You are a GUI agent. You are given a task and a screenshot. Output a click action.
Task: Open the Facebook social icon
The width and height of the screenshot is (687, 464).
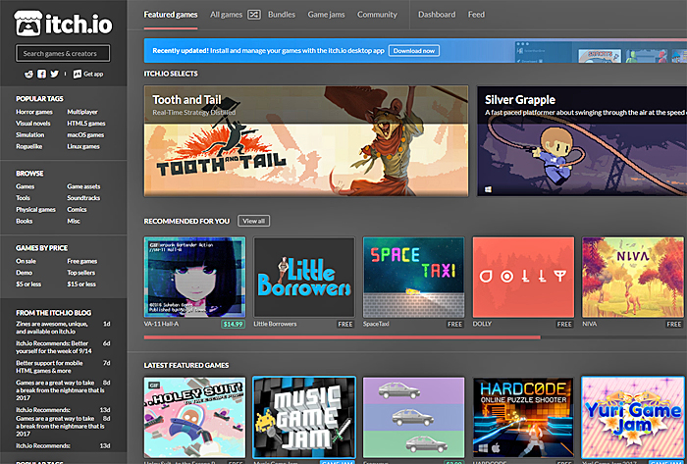coord(41,74)
